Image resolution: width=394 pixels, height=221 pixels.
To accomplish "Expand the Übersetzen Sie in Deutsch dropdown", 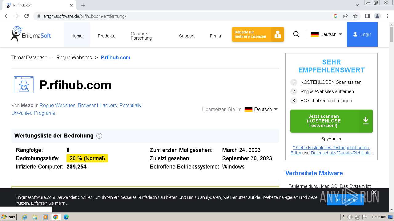I will 261,109.
